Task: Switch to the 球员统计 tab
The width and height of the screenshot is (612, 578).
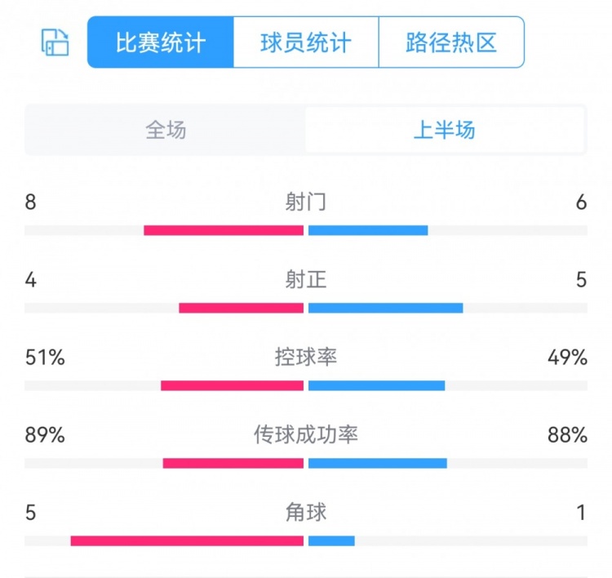Action: 306,42
